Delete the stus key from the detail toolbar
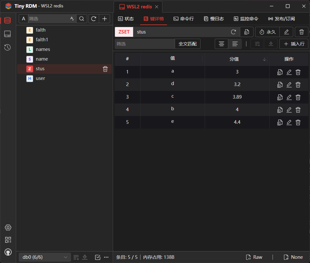The height and width of the screenshot is (263, 310). 302,32
